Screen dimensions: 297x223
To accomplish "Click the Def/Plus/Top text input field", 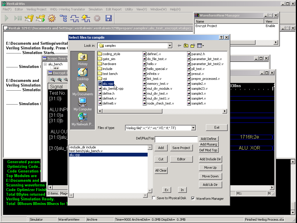I will click(x=176, y=139).
